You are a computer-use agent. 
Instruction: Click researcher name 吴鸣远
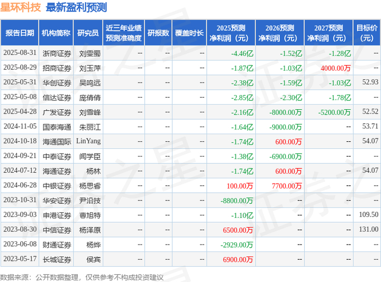pos(90,83)
